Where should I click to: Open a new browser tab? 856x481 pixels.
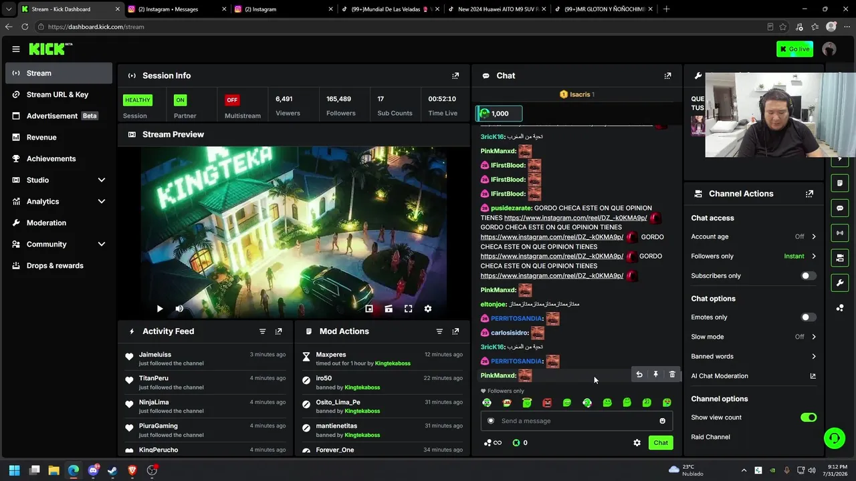click(666, 9)
